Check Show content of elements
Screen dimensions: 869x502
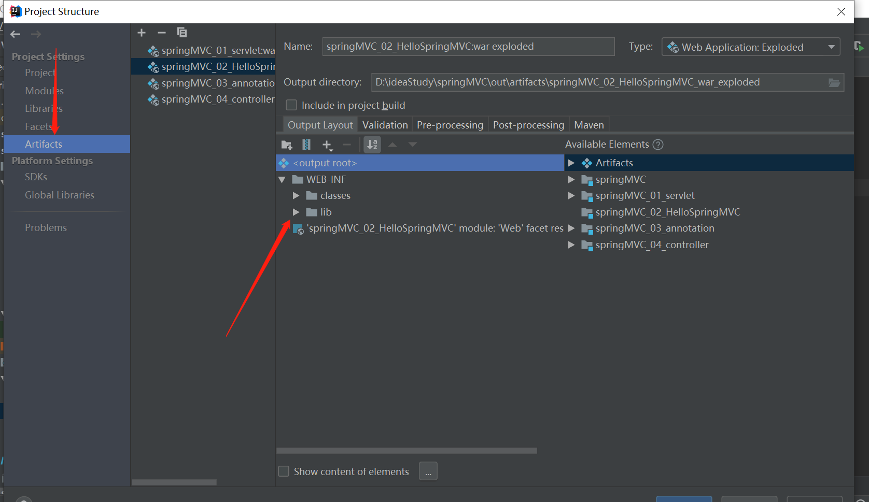pos(284,471)
